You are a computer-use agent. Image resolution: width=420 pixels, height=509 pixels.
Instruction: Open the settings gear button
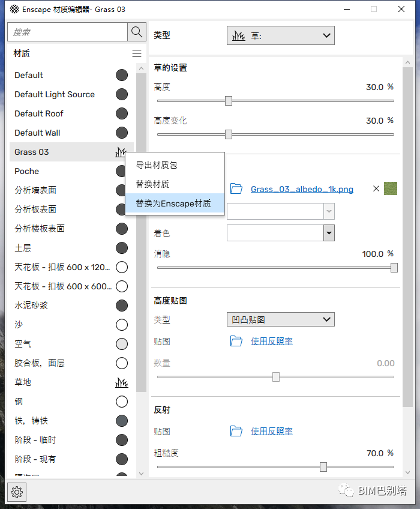[17, 492]
